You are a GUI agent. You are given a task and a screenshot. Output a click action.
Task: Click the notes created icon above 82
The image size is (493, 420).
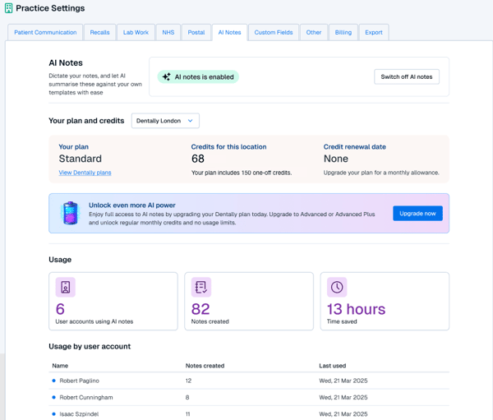point(200,287)
